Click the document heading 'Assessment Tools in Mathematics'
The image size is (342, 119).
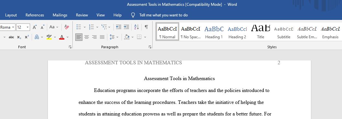(x=179, y=78)
